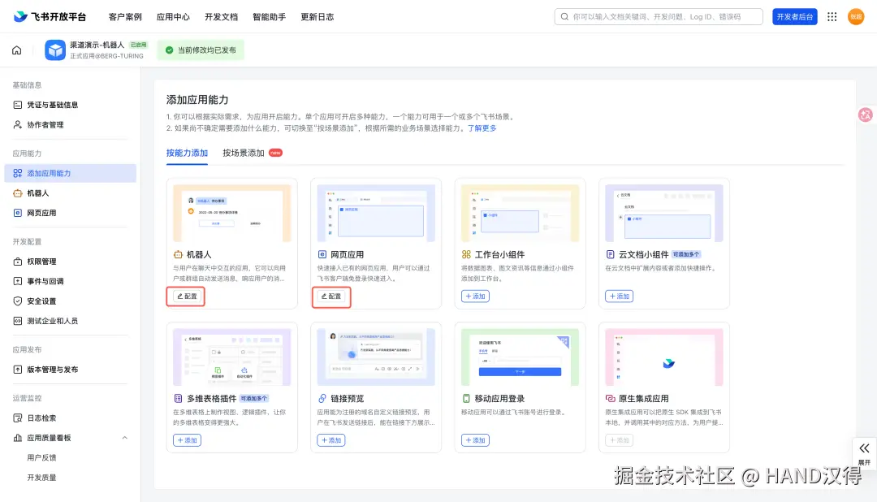This screenshot has width=877, height=502.
Task: Switch to 按能力添加 tab
Action: click(x=187, y=153)
